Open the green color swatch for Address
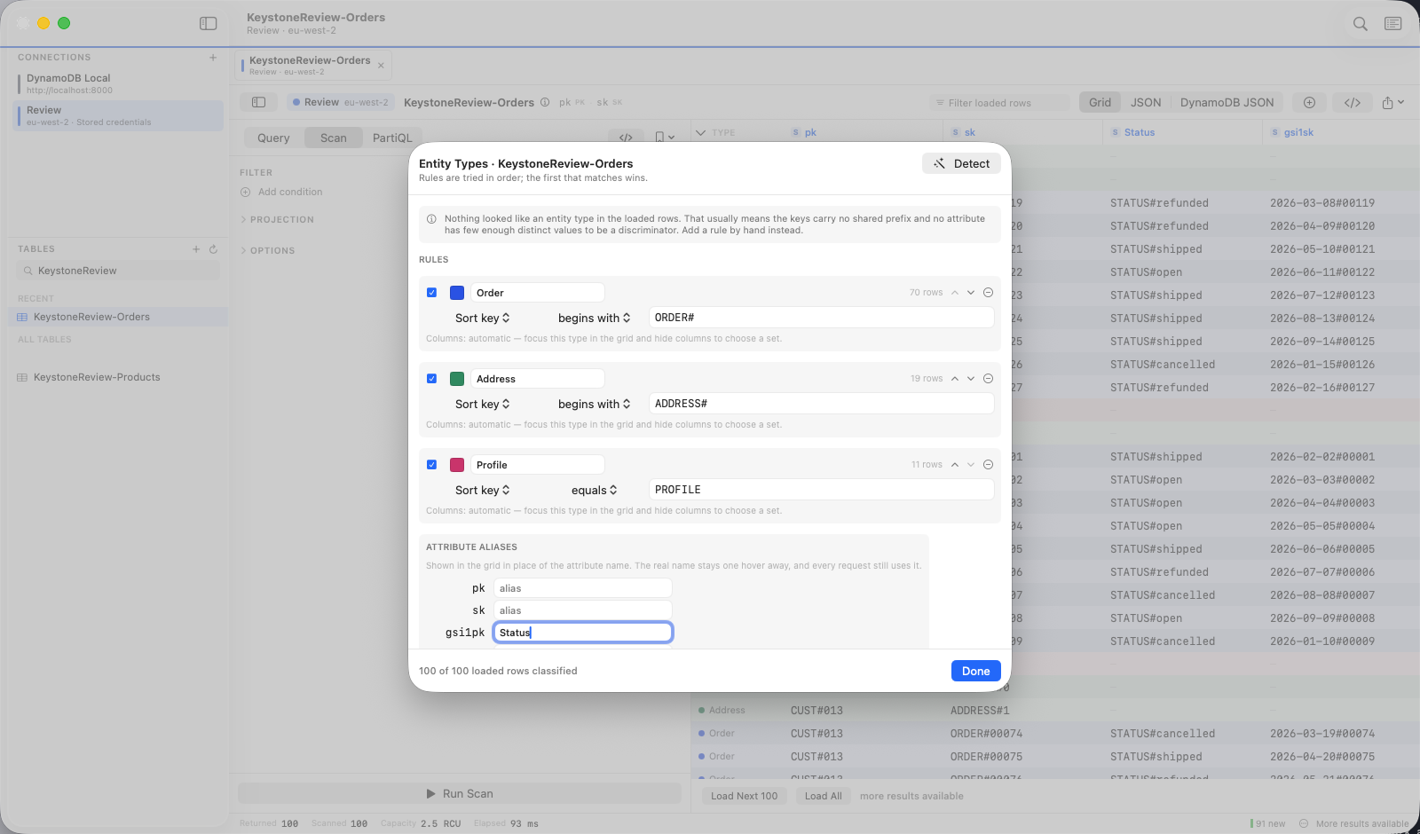Viewport: 1420px width, 834px height. point(457,379)
